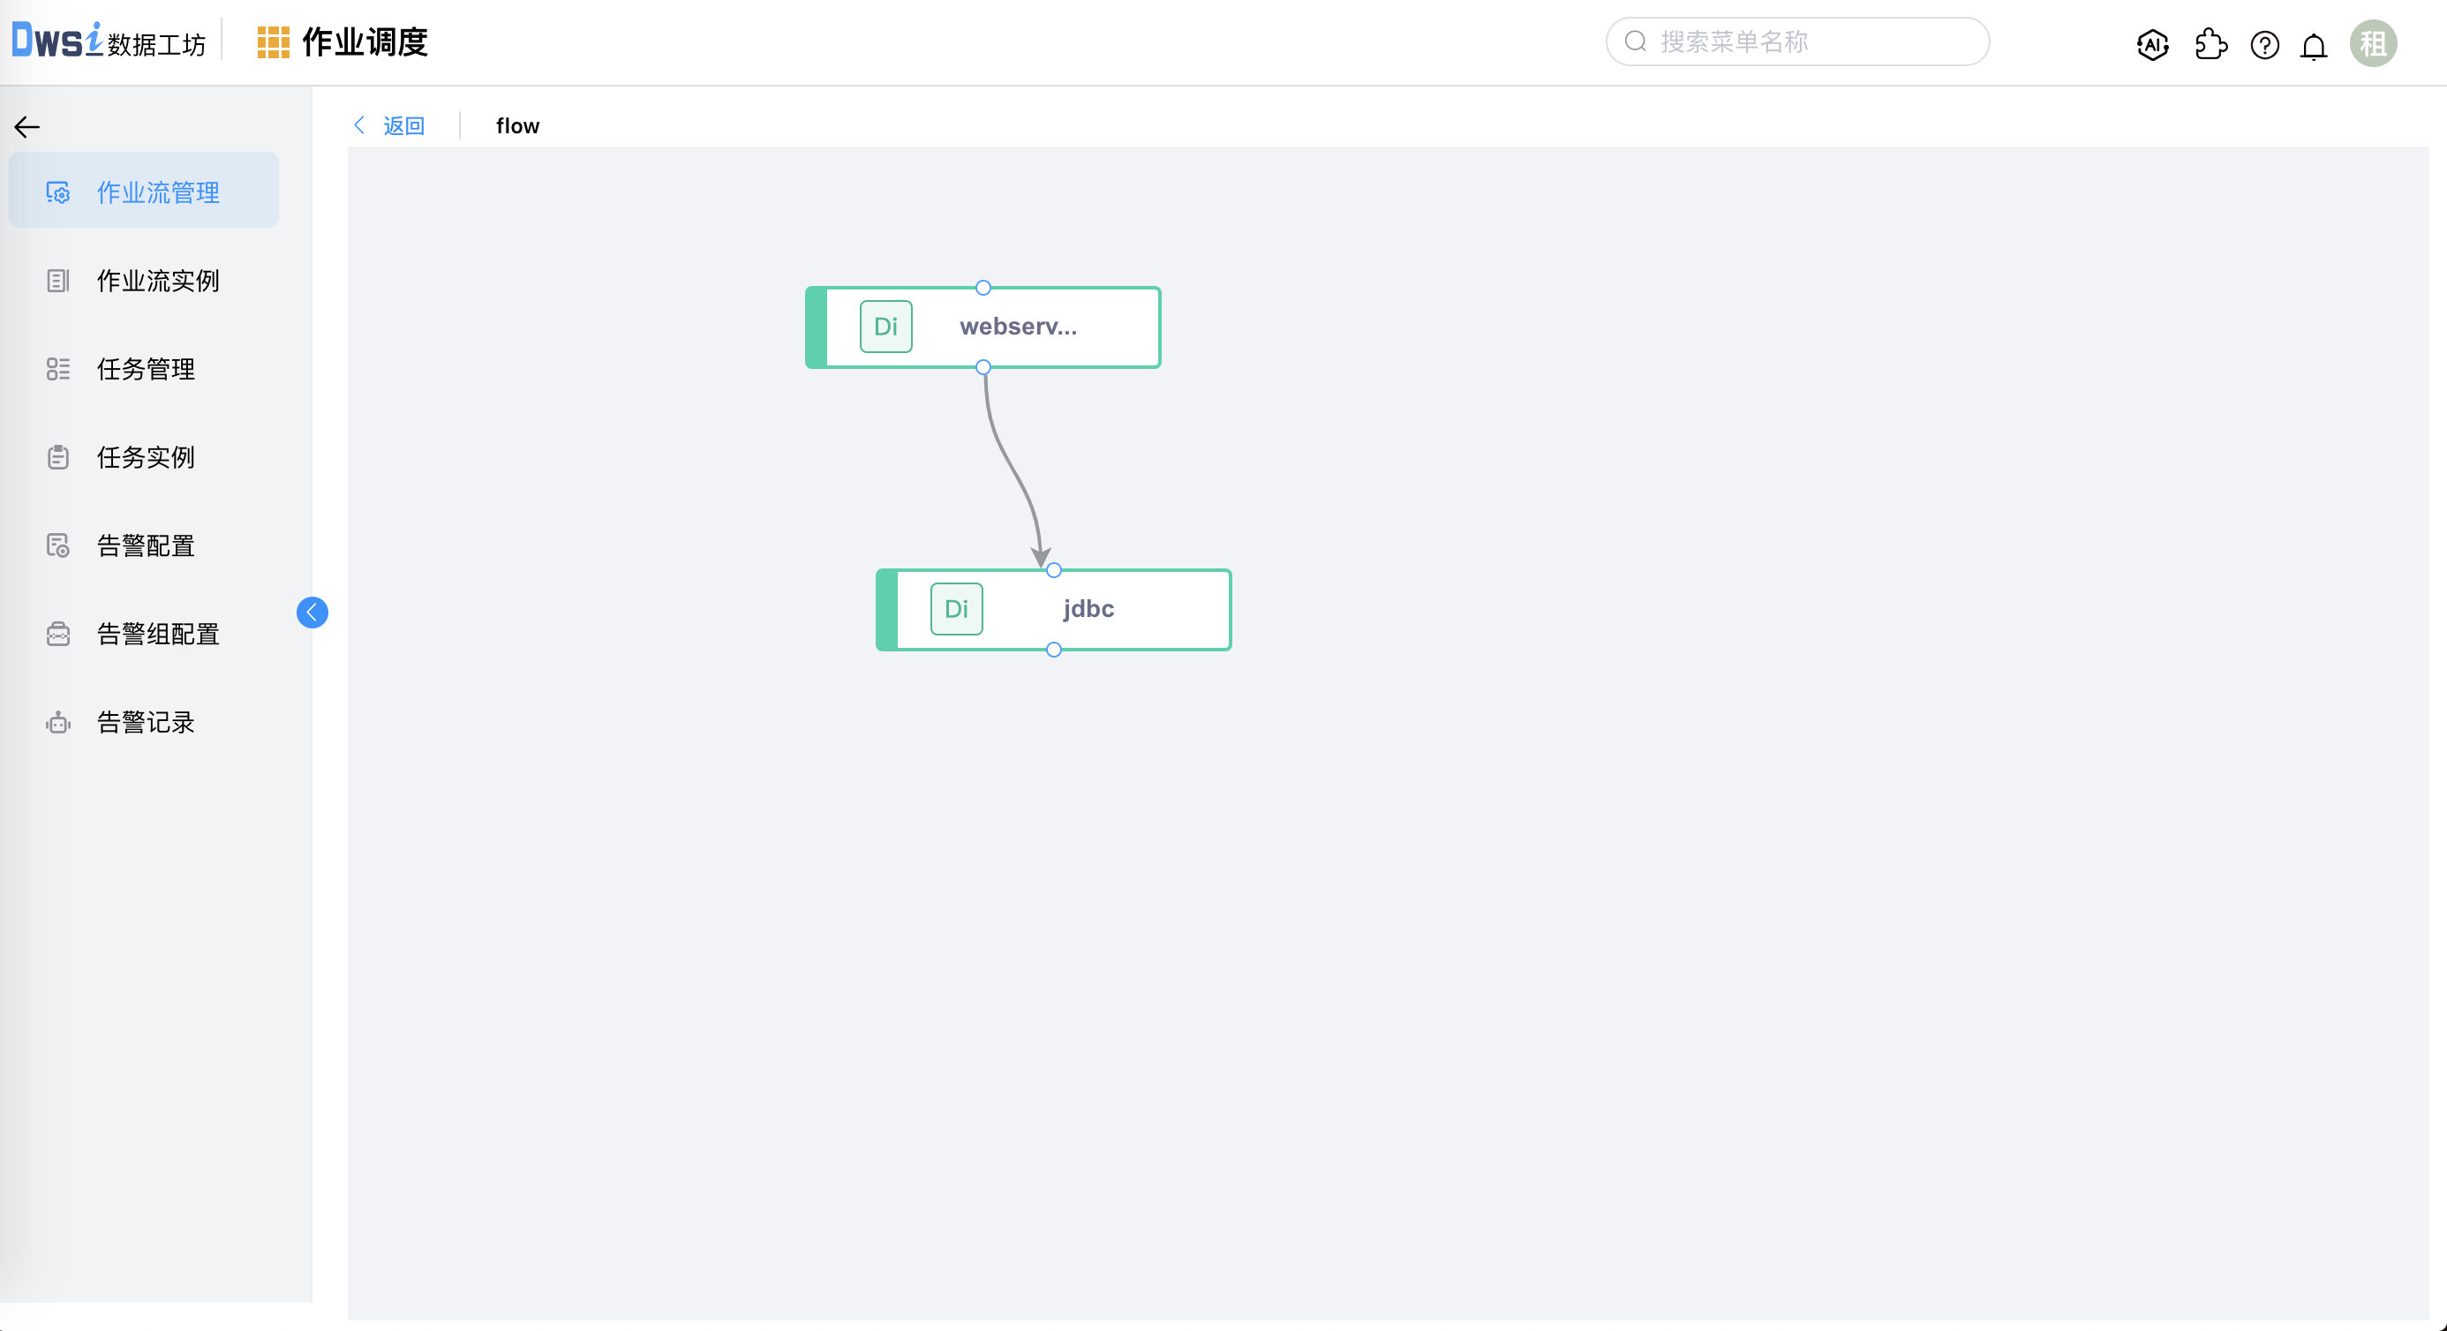Click the orange app grid icon
Screen dimensions: 2447x1331
tap(273, 42)
